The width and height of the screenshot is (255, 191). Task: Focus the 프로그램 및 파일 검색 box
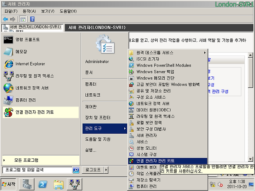(38, 170)
